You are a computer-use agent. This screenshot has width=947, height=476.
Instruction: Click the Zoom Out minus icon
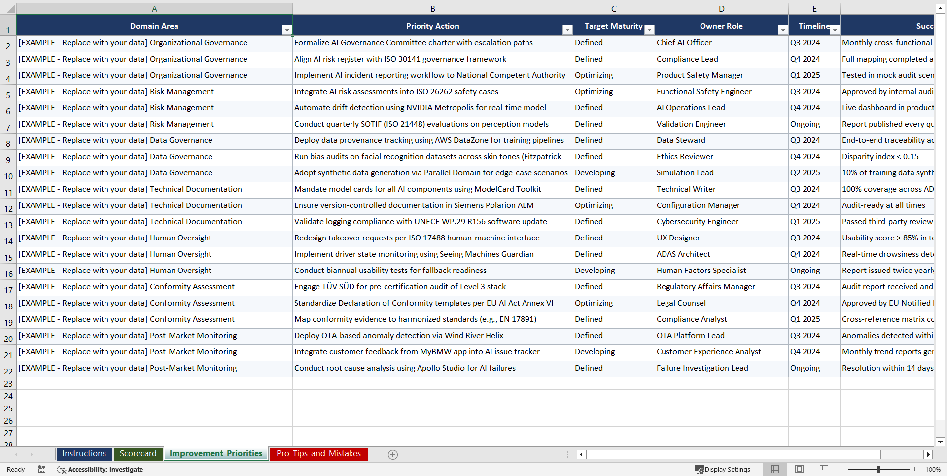(842, 469)
